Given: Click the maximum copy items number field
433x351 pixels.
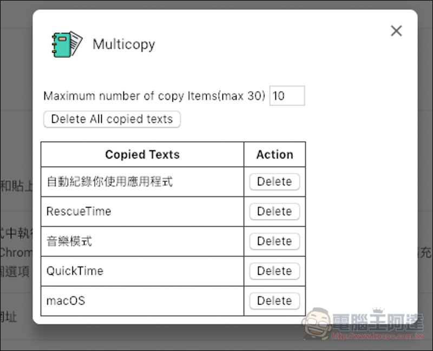Looking at the screenshot, I should coord(287,96).
